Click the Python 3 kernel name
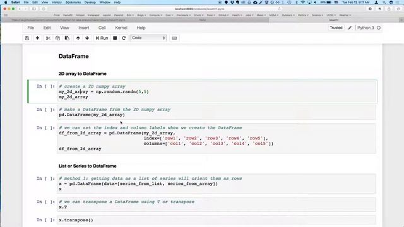 tap(365, 28)
